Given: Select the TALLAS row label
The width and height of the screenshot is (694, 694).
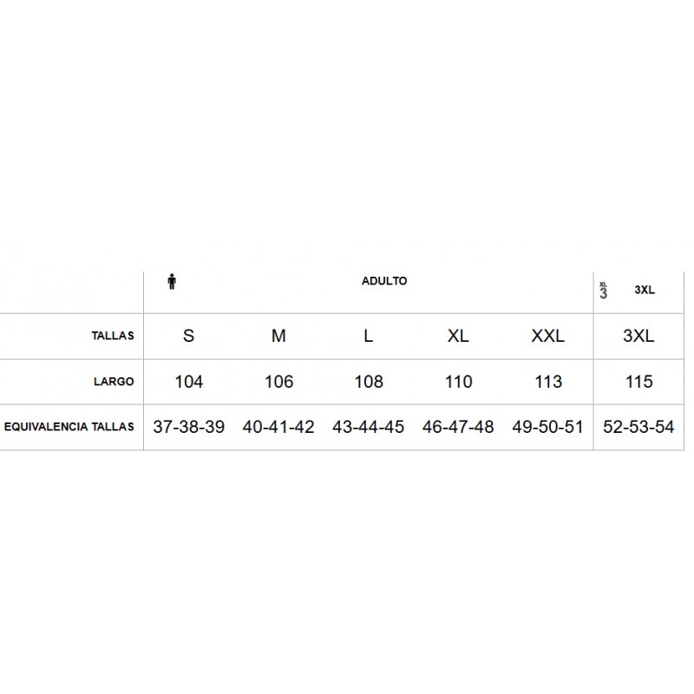Looking at the screenshot, I should point(113,336).
